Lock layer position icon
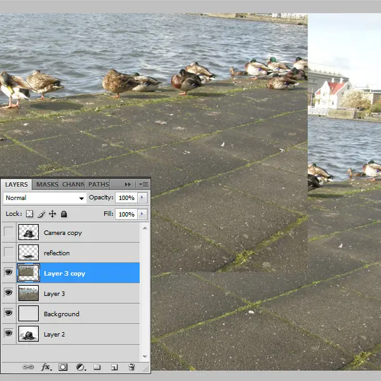381x381 pixels. click(x=53, y=214)
